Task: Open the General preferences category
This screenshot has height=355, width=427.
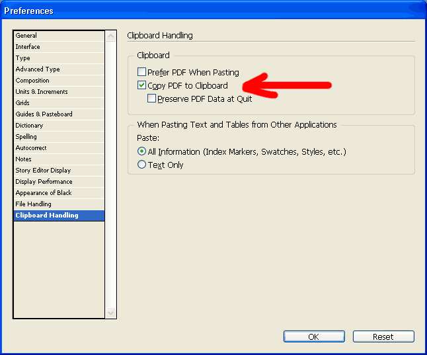Action: coord(59,36)
